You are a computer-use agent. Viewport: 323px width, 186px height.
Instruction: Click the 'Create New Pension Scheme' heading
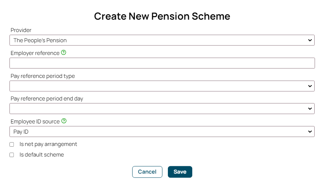click(162, 16)
